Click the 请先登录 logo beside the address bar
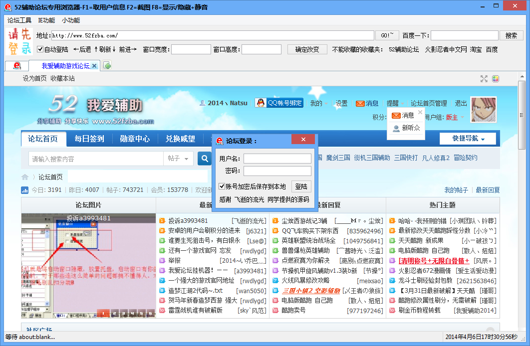This screenshot has height=346, width=530. 19,41
